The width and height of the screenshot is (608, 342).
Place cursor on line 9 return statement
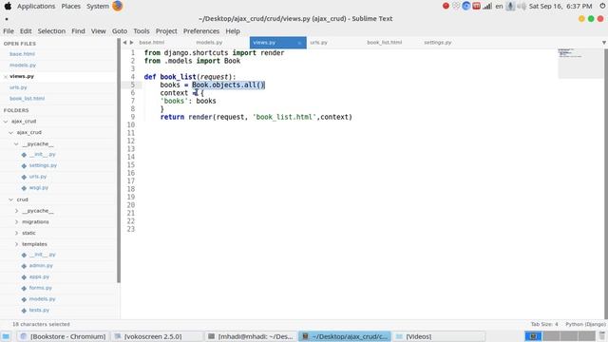pos(256,117)
